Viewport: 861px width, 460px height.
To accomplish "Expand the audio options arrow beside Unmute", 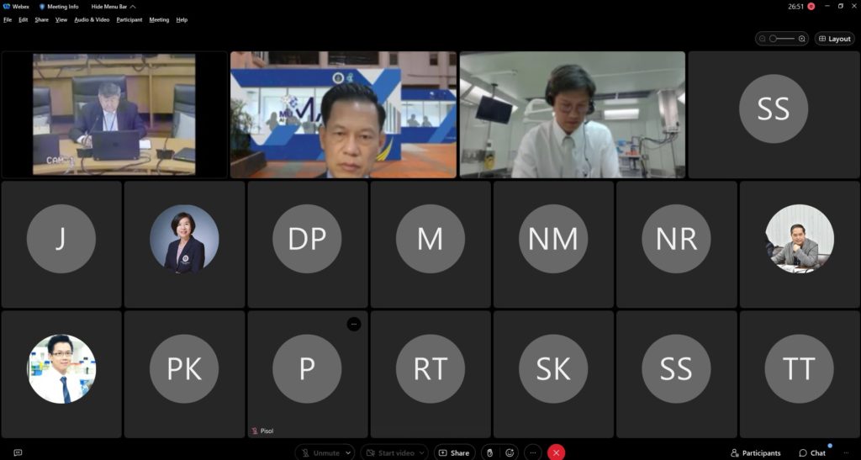I will 347,452.
